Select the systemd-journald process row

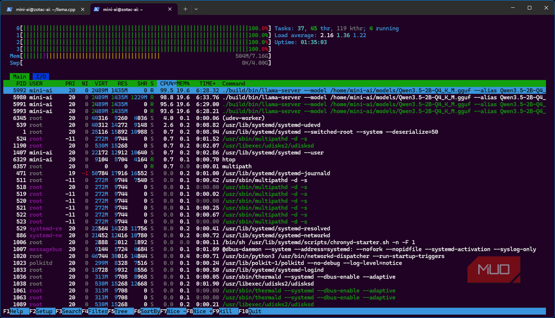(x=274, y=173)
